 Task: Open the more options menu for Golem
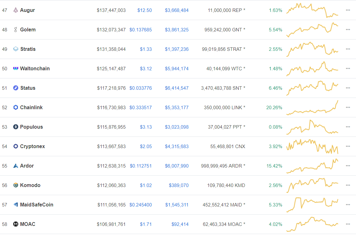[x=348, y=30]
